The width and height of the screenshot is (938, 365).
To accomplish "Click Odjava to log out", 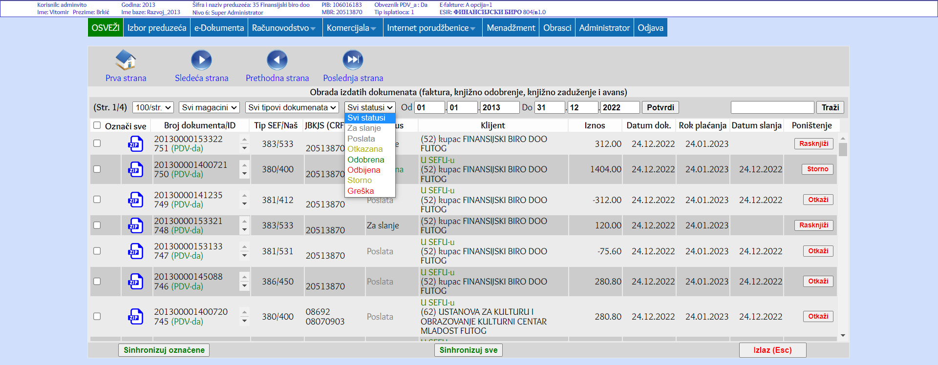I will 651,28.
